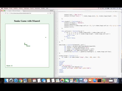The image size is (122, 91).
Task: Open the Contacts book in the Dock
Action: (30, 81)
